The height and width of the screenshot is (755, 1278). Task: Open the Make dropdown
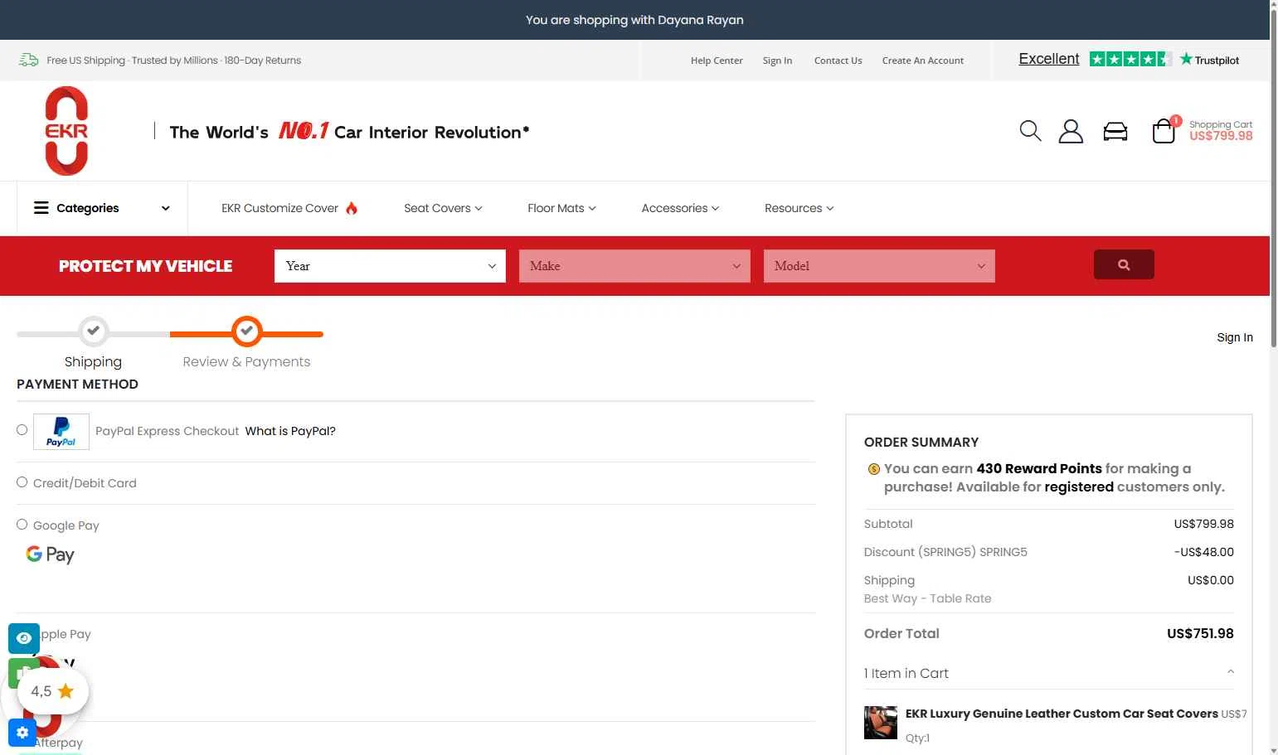634,266
